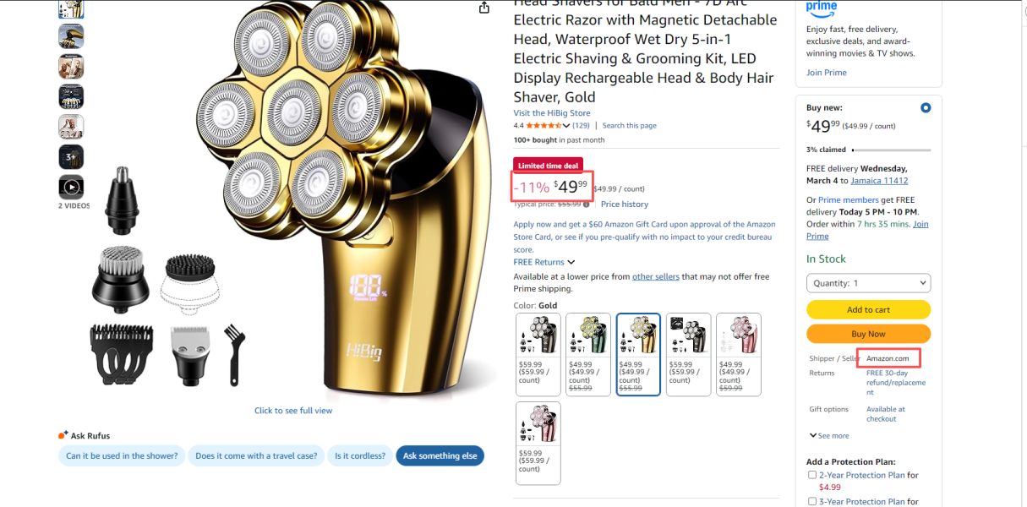Image resolution: width=1027 pixels, height=507 pixels.
Task: Play the product video thumbnail
Action: 71,187
